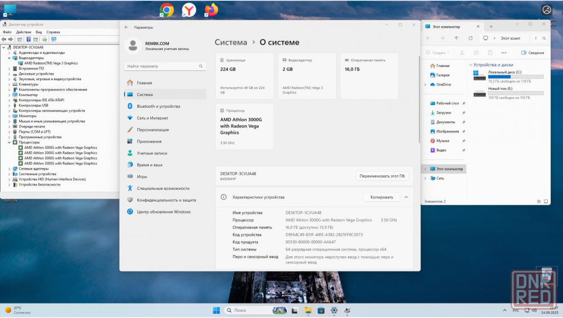563x318 pixels.
Task: Expand Сетевые адаптеры in Device Manager
Action: pos(9,169)
